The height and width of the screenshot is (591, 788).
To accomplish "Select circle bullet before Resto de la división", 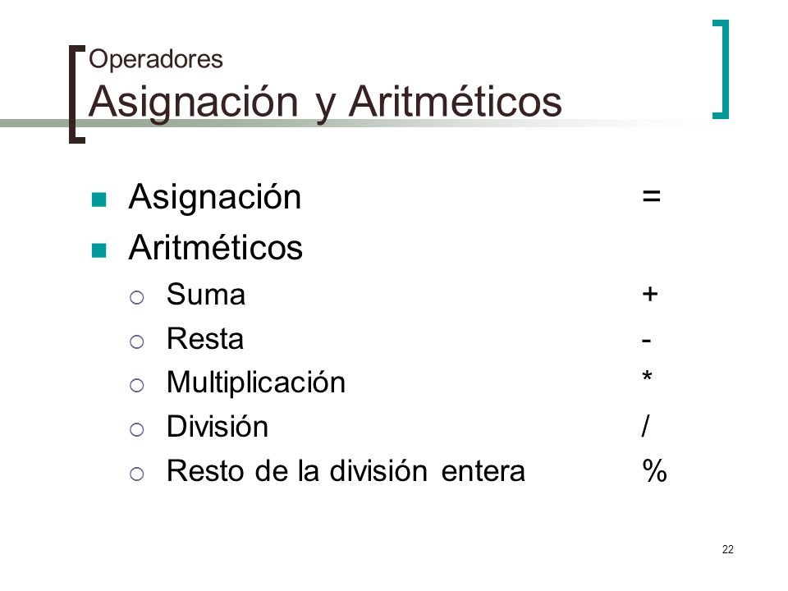I will tap(137, 474).
